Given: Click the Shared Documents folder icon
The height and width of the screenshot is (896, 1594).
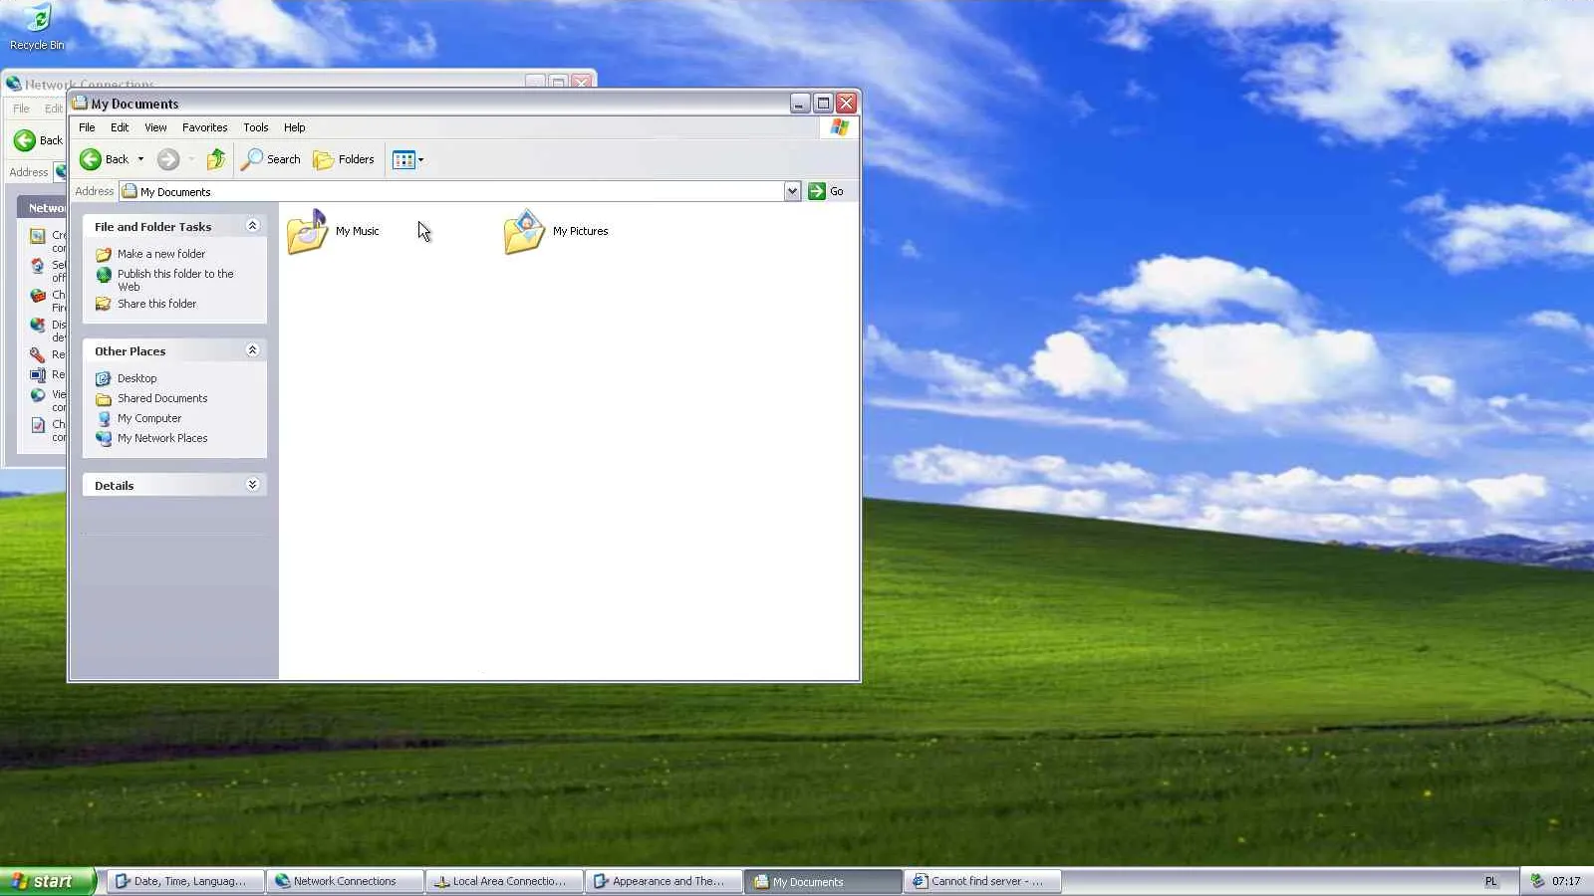Looking at the screenshot, I should click(104, 398).
